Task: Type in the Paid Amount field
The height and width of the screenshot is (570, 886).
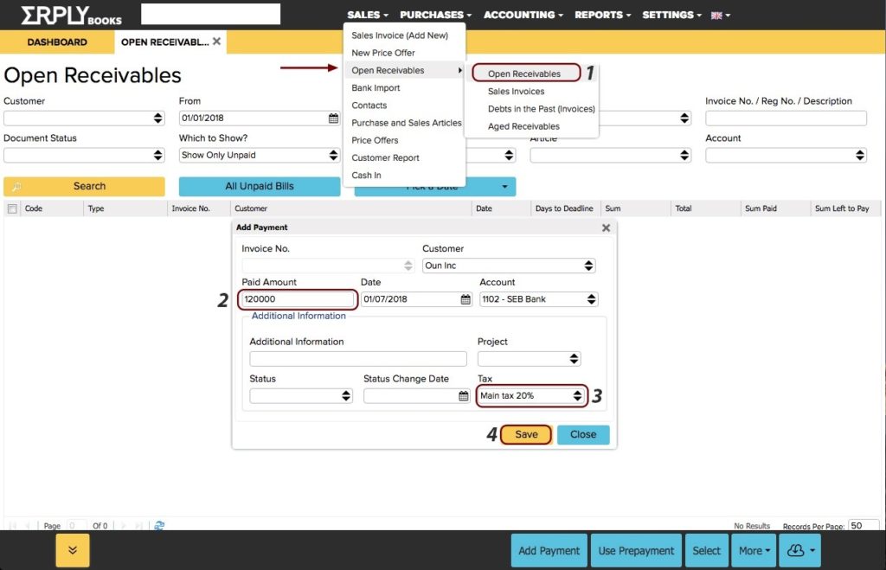Action: coord(297,298)
